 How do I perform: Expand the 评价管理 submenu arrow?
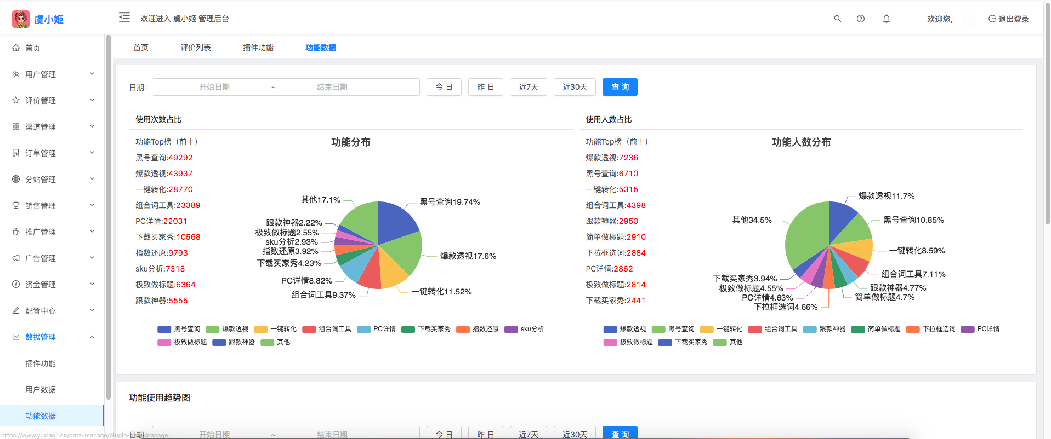click(92, 100)
